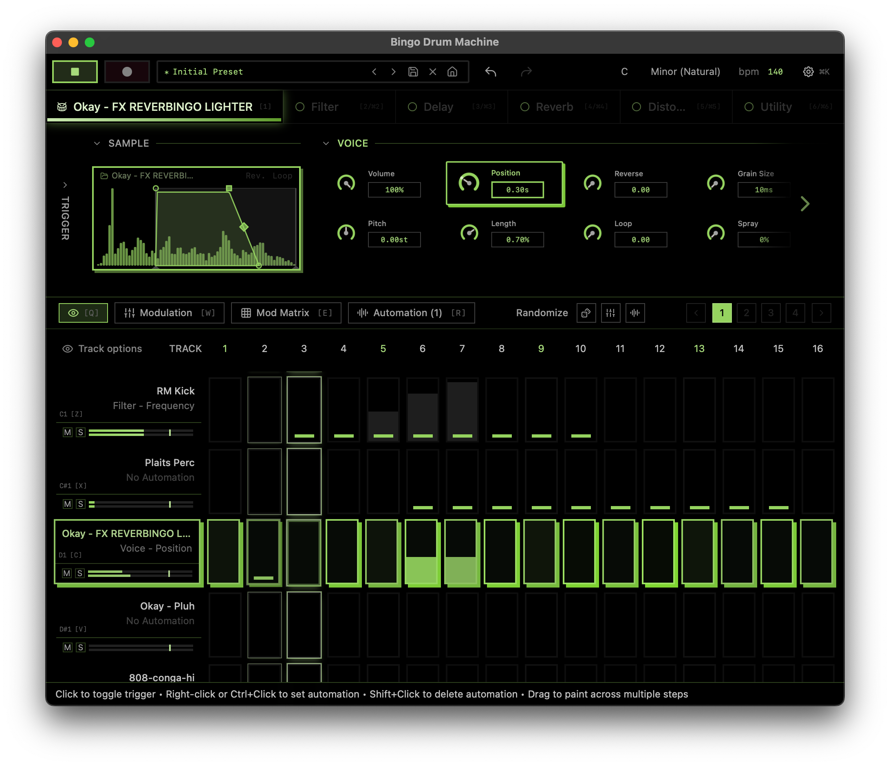Click the randomize waveform icon
Image resolution: width=890 pixels, height=766 pixels.
[635, 313]
